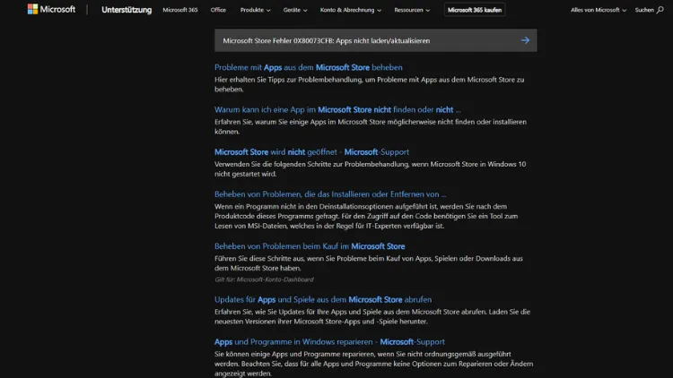Submit search with the arrow icon

[525, 40]
